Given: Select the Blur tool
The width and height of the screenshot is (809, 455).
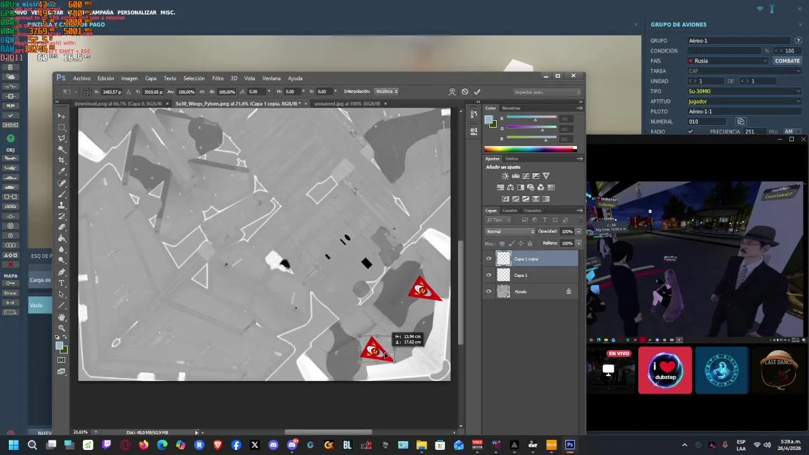Looking at the screenshot, I should (61, 249).
